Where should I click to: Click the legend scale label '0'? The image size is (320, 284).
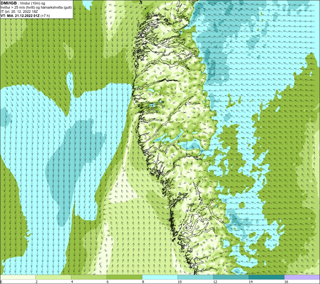[1, 282]
